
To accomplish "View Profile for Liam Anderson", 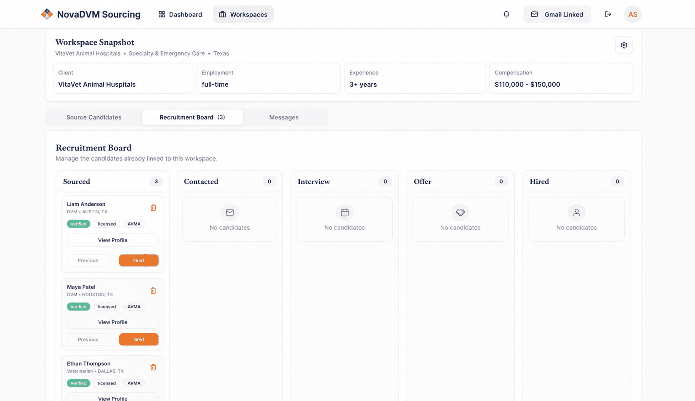I will click(113, 240).
